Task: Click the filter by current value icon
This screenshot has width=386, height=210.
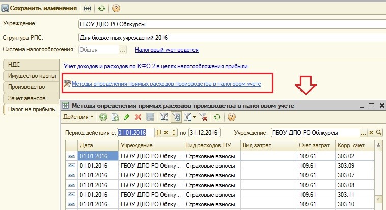Action: tap(176, 117)
